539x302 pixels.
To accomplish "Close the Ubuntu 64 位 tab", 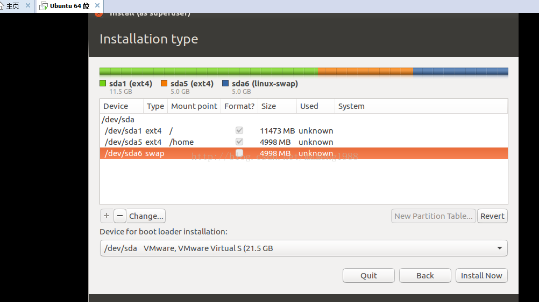I will pos(97,5).
